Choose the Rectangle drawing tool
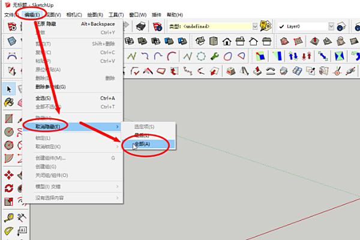The width and height of the screenshot is (360, 240). (x=9, y=119)
